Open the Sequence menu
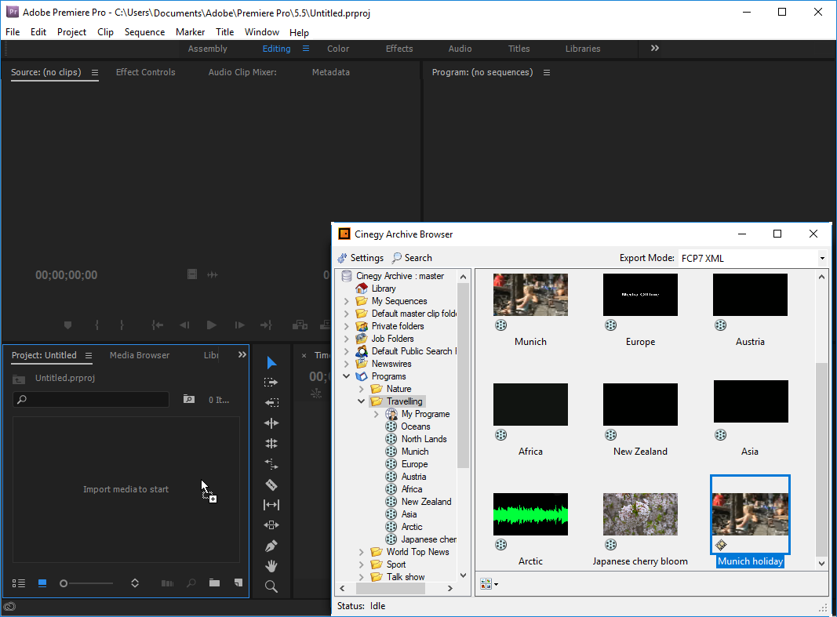The height and width of the screenshot is (617, 837). [x=144, y=32]
